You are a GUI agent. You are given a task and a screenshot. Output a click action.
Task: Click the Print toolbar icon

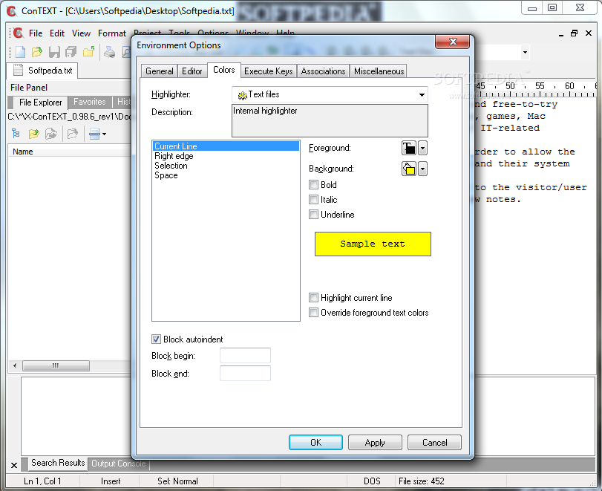pyautogui.click(x=110, y=52)
